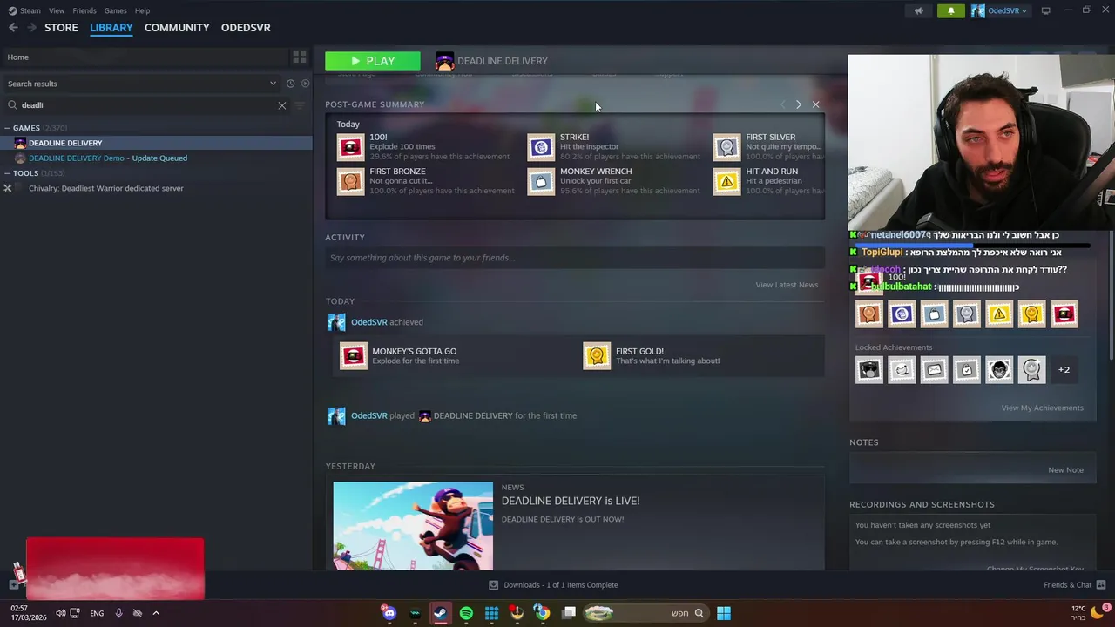Open the locked police monkey achievement icon
The image size is (1115, 627).
(x=869, y=370)
